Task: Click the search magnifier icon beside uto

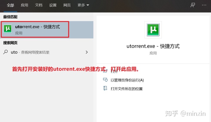Action: (5, 52)
